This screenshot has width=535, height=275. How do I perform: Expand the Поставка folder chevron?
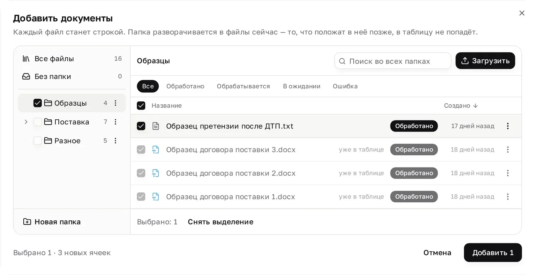click(26, 122)
